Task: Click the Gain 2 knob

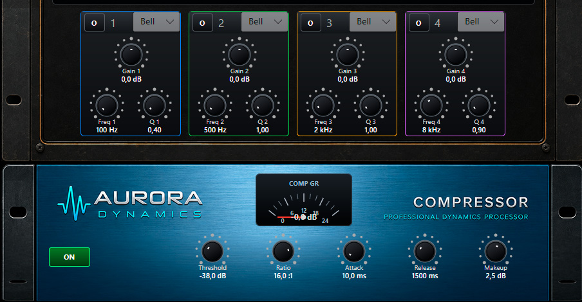Action: [239, 55]
